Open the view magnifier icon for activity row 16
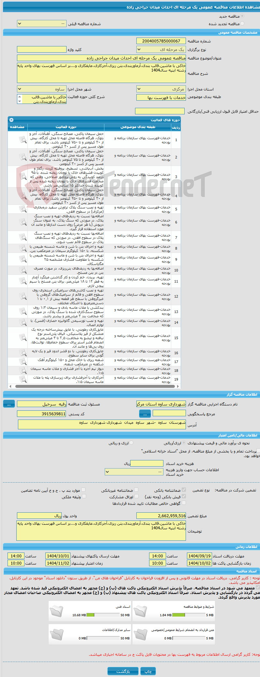Screen dimensions: 260x677 click(23, 353)
